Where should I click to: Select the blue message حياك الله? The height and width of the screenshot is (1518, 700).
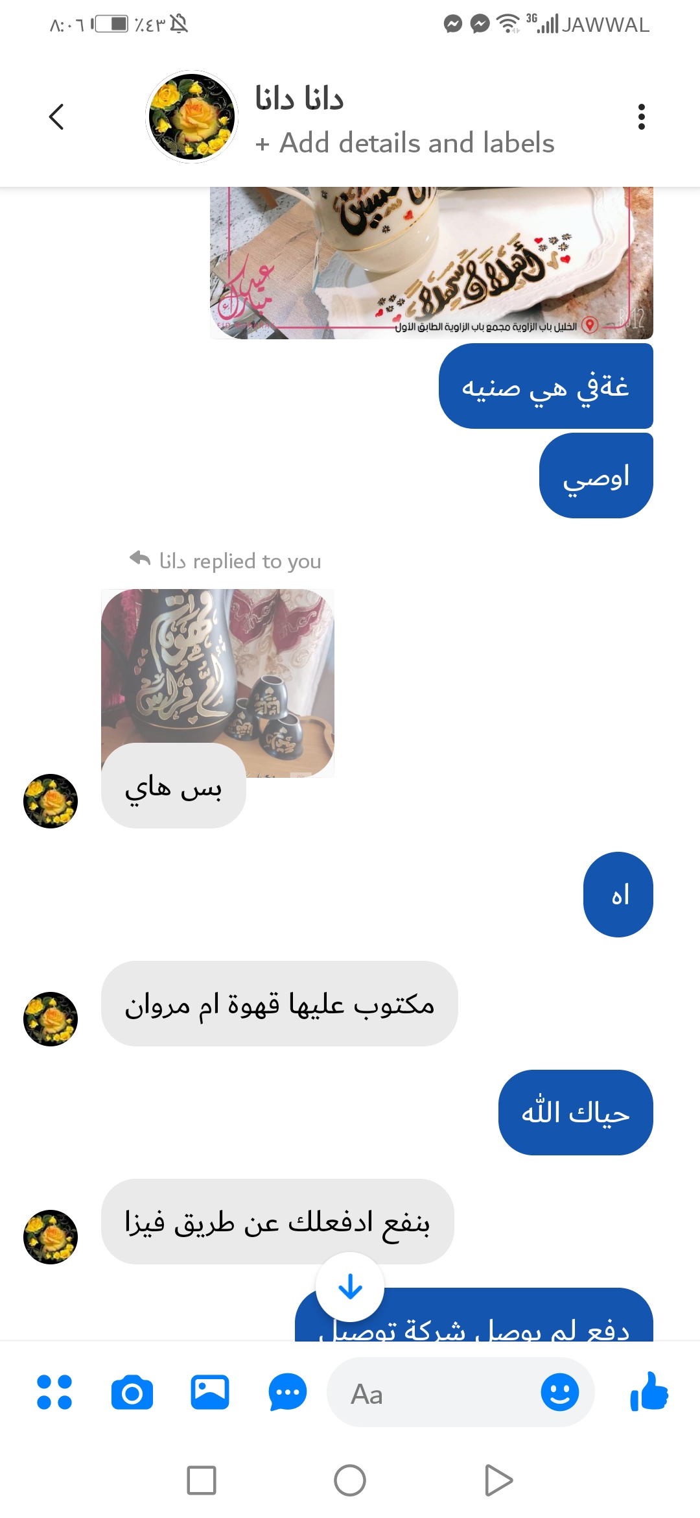pyautogui.click(x=576, y=1113)
